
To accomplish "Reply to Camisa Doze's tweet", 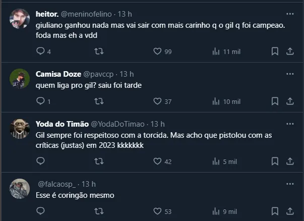I will coord(41,101).
